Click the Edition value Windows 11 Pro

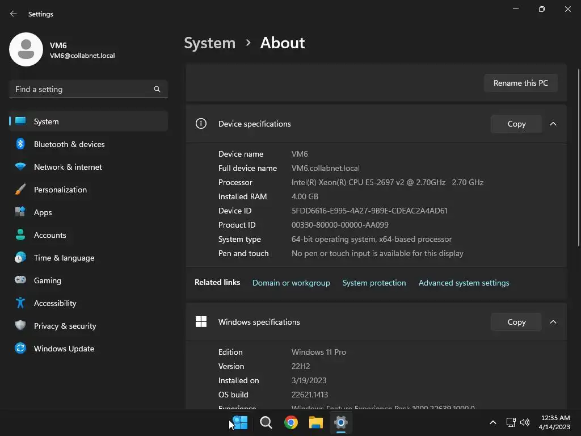(319, 352)
